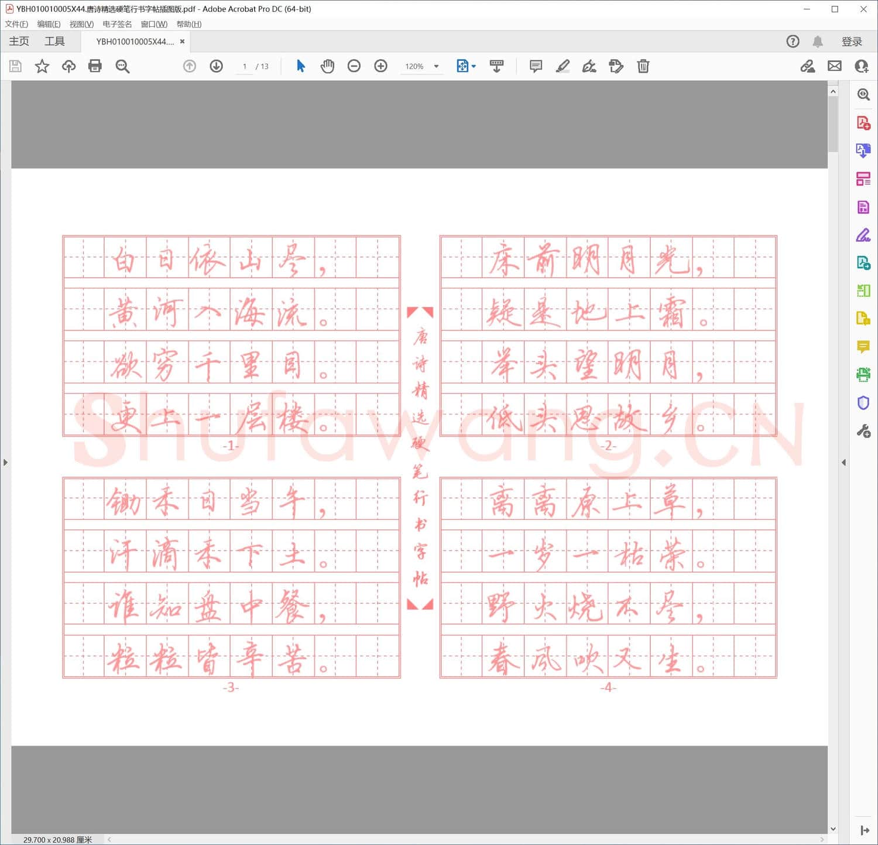Open the help question mark icon
This screenshot has width=878, height=845.
click(793, 42)
